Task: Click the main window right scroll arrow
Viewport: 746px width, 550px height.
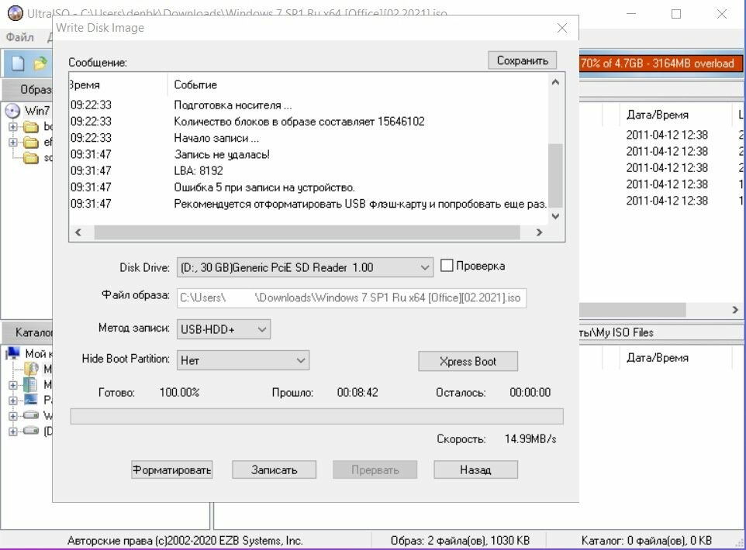Action: [735, 309]
